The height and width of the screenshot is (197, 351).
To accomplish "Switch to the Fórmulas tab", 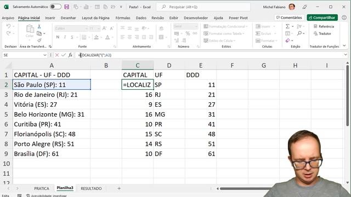I will (123, 18).
